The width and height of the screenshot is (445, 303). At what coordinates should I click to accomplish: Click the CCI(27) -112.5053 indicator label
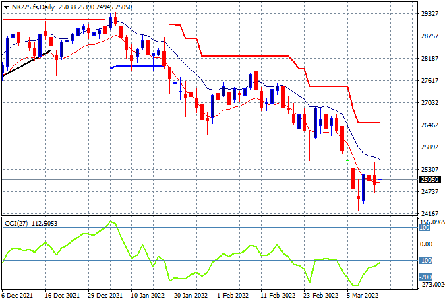31,224
